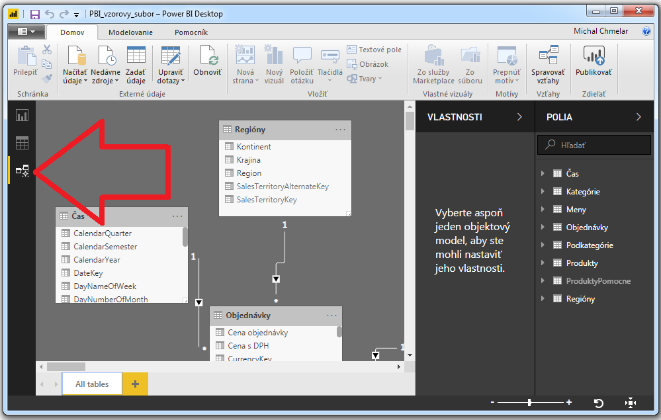The width and height of the screenshot is (661, 420).
Task: Click the zoom slider handle
Action: coord(529,403)
